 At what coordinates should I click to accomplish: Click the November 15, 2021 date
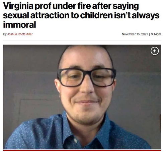click(x=135, y=34)
